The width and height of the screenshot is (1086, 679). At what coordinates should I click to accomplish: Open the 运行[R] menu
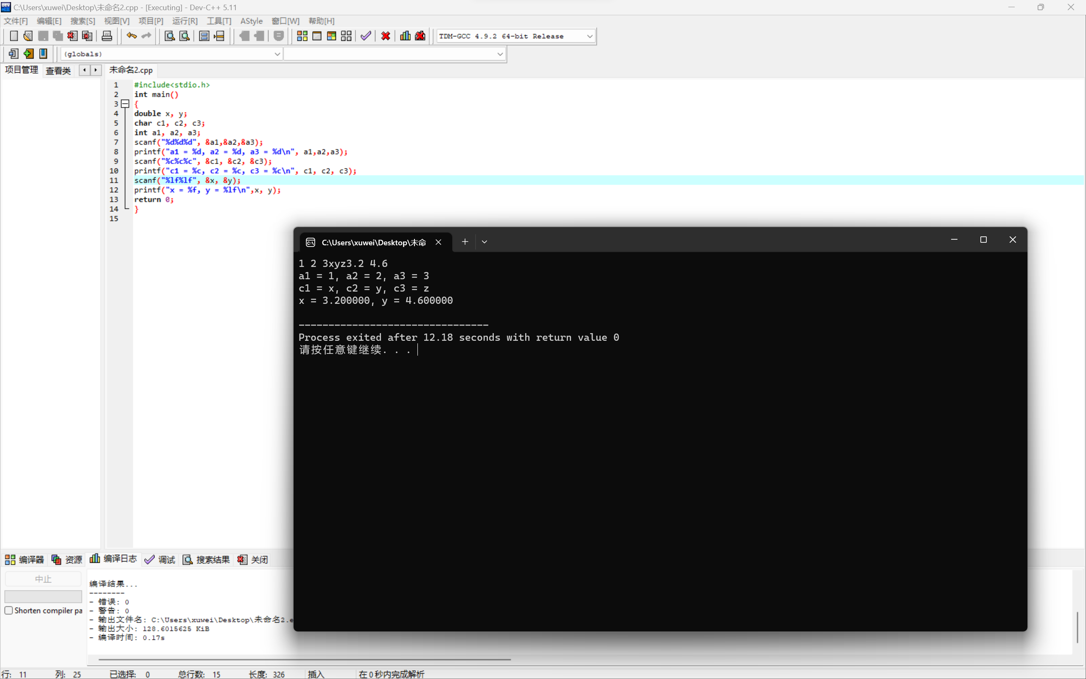(x=185, y=21)
